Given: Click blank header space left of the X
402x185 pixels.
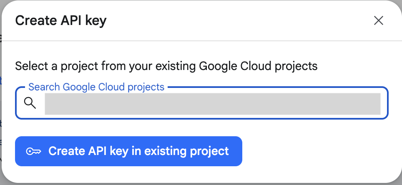Looking at the screenshot, I should [x=250, y=20].
